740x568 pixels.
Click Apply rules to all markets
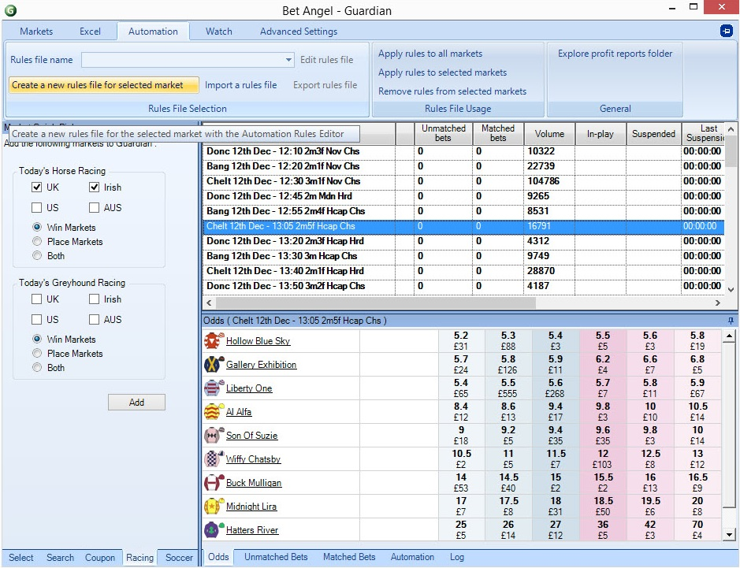pos(430,54)
